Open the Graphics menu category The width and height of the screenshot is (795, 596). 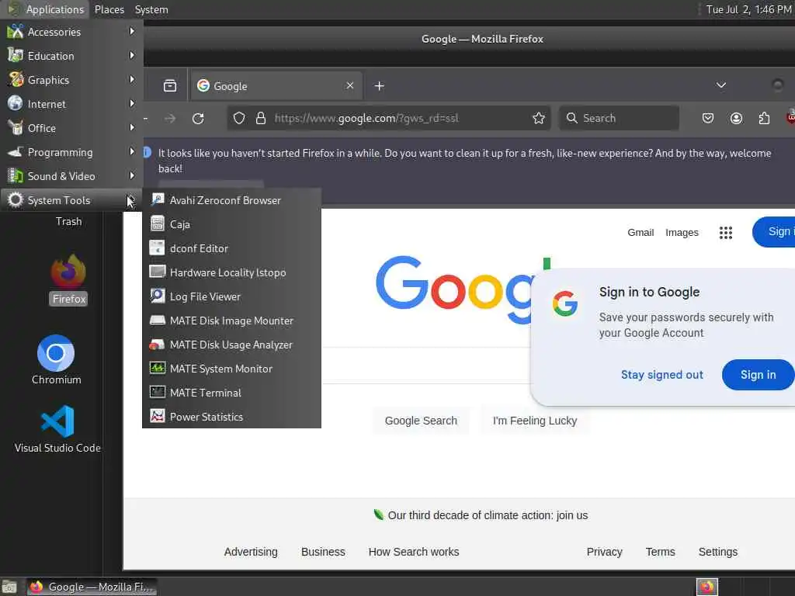click(71, 80)
